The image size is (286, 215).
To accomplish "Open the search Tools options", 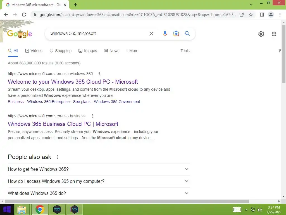I will point(185,51).
